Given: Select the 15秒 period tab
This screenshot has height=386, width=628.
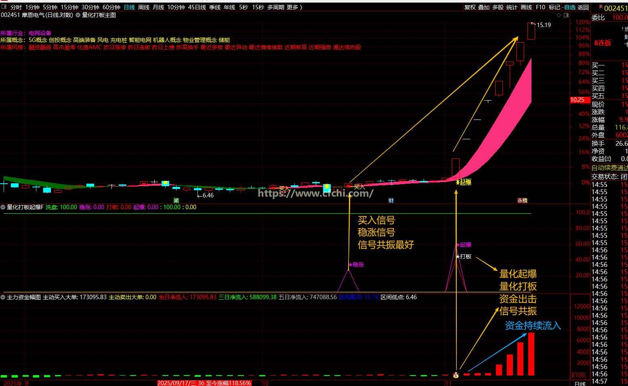Looking at the screenshot, I should (258, 7).
